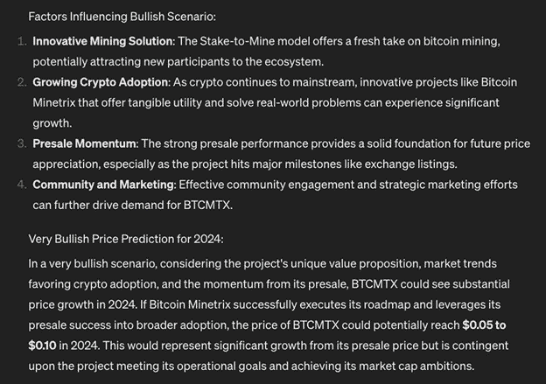
Task: Click the bold 'Community and Marketing' label
Action: [x=103, y=185]
